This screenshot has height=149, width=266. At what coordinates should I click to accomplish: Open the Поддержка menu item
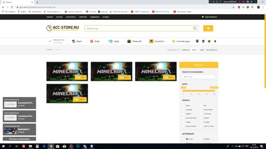click(x=95, y=17)
